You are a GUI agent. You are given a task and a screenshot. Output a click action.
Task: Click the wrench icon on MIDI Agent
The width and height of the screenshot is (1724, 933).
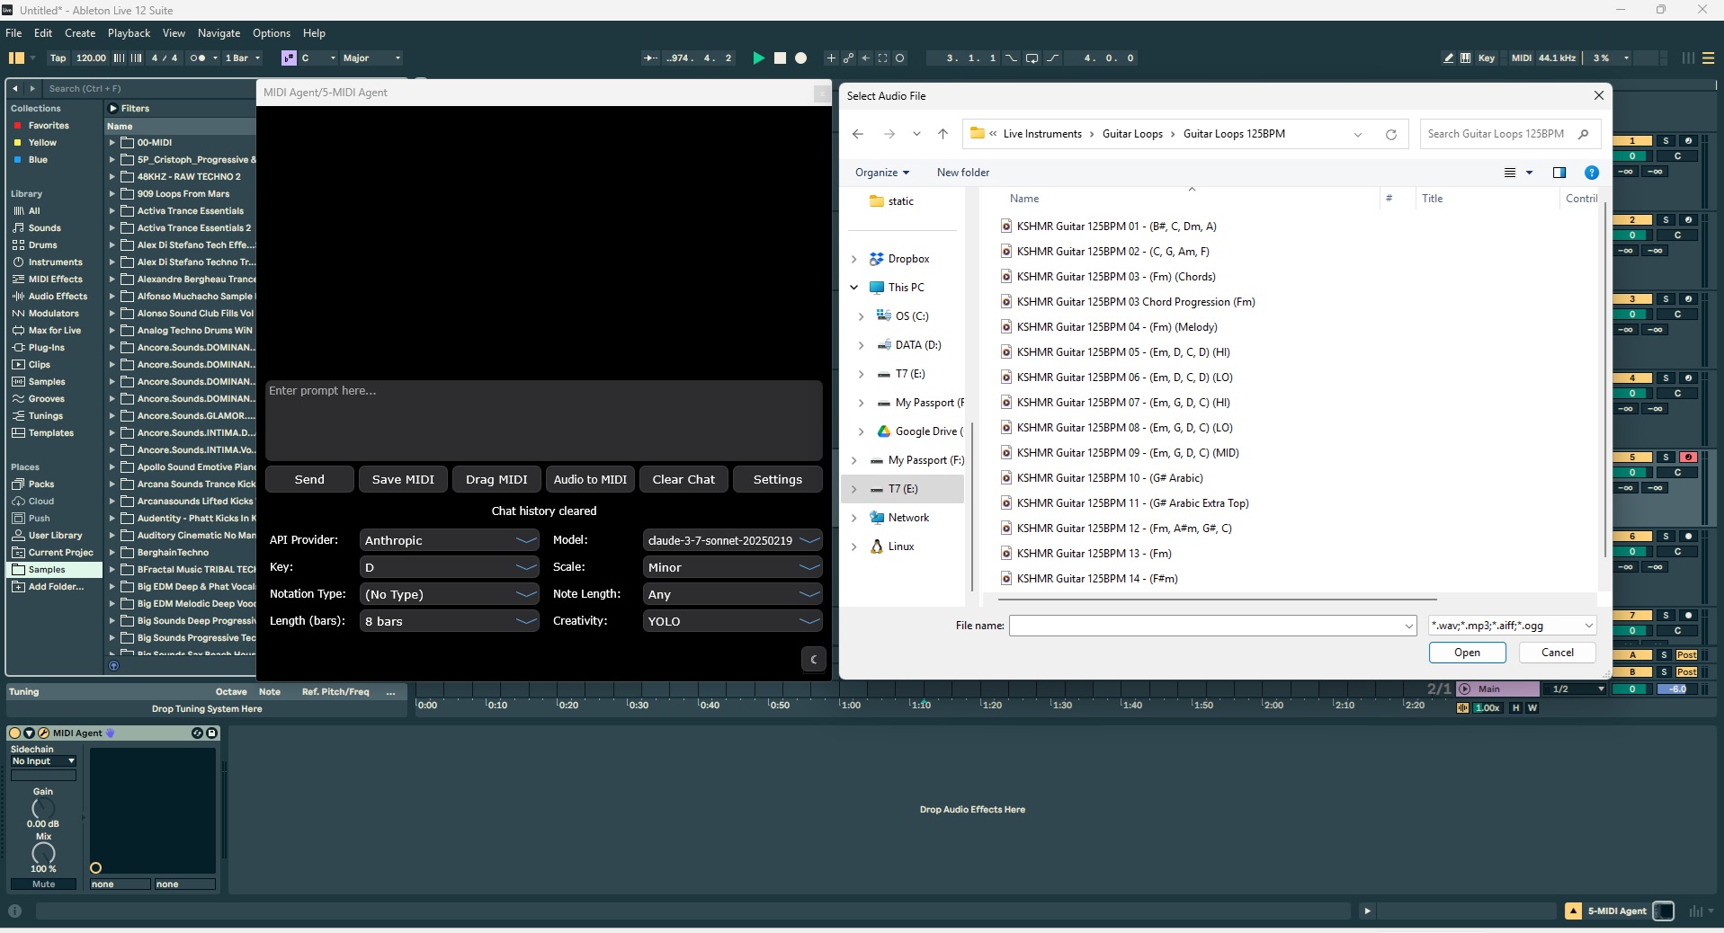[x=42, y=733]
